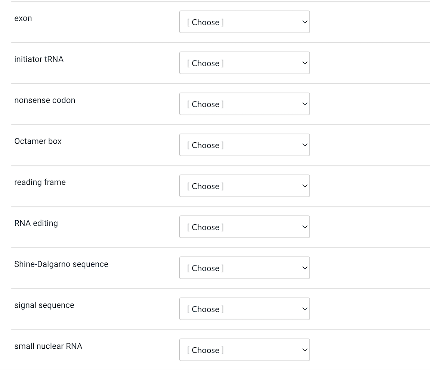Viewport: 430px width, 370px height.
Task: Open the dropdown for exon
Action: pos(244,22)
